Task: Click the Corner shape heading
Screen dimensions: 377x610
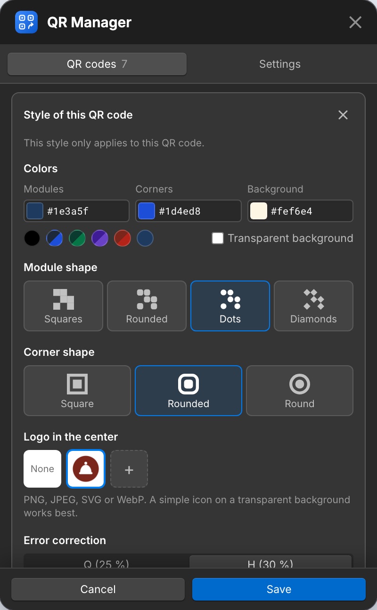Action: (59, 352)
